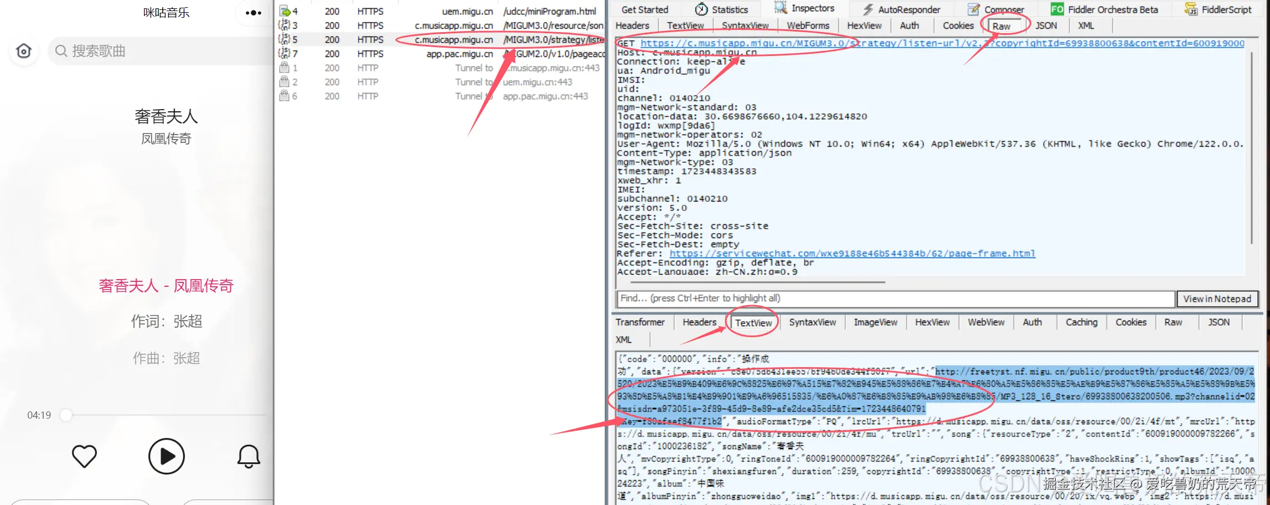Open response XML tab

click(x=623, y=339)
